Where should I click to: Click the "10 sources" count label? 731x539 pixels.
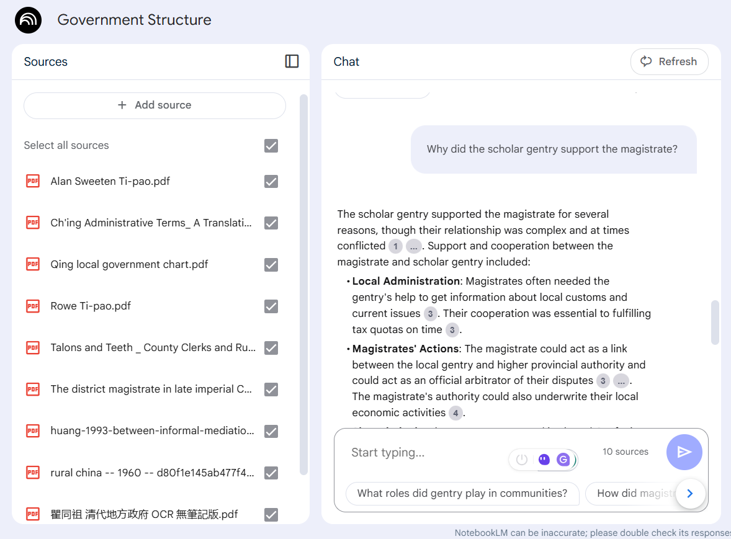[625, 452]
